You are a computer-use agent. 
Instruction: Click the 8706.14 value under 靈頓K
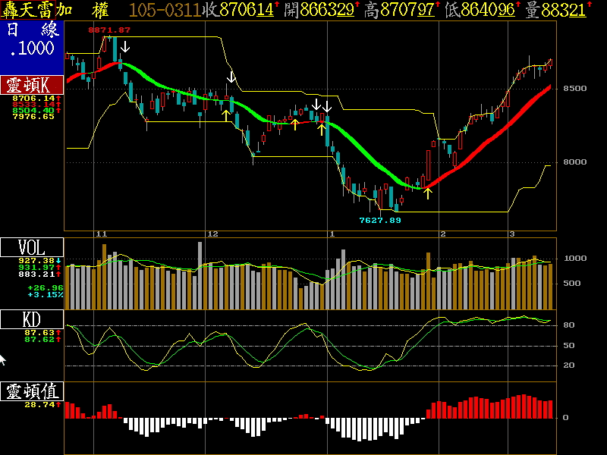pyautogui.click(x=33, y=98)
